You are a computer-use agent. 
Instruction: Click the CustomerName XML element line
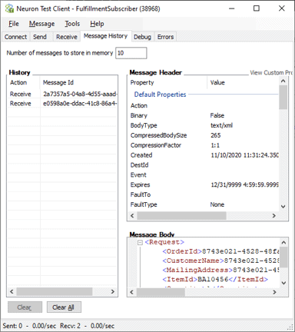(220, 261)
